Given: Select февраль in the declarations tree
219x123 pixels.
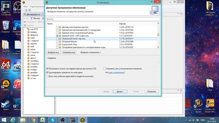Looking at the screenshot, I should [34, 35].
